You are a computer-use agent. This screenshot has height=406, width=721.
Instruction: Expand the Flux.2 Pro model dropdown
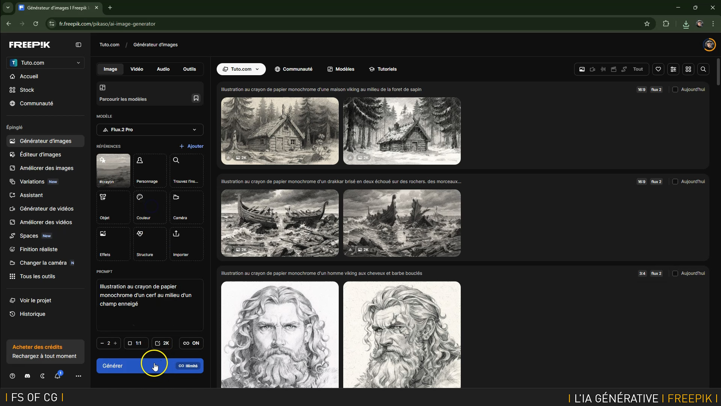(150, 130)
